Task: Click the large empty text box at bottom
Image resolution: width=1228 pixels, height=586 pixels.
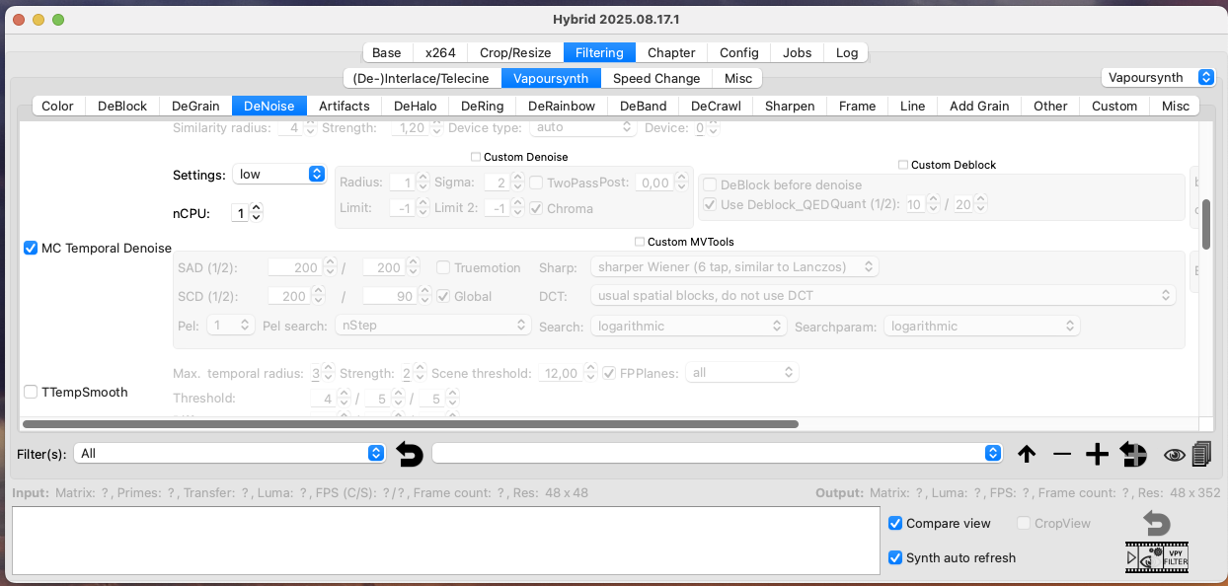Action: click(x=445, y=541)
